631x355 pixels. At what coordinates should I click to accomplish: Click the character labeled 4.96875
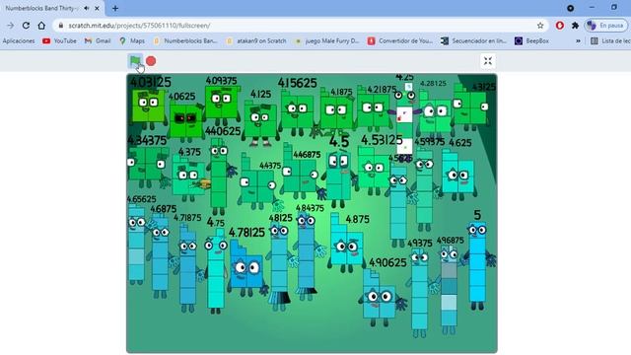450,289
